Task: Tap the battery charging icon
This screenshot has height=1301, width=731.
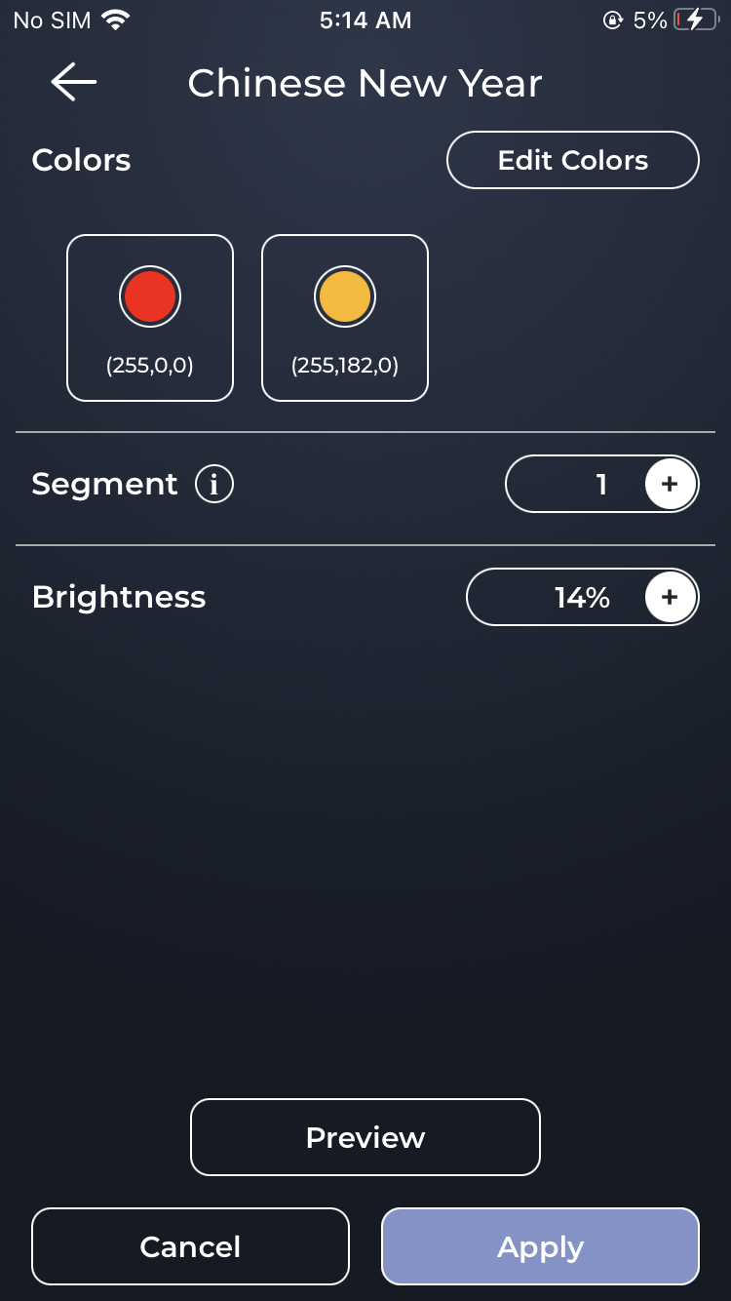Action: (x=695, y=20)
